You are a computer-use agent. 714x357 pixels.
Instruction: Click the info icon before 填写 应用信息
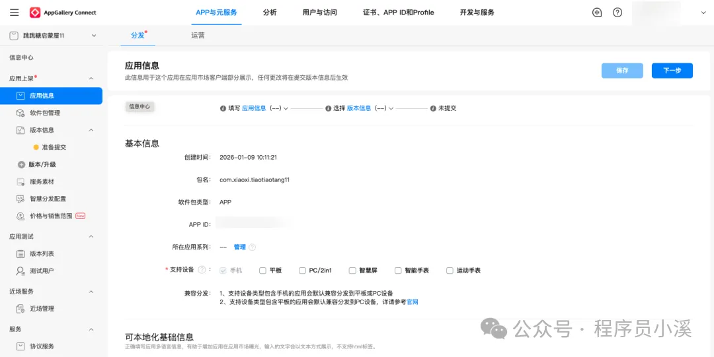[x=223, y=109]
